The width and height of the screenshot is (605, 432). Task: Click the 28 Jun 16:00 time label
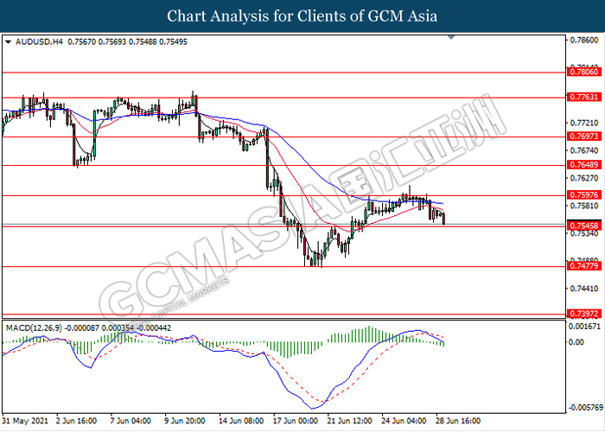[458, 421]
